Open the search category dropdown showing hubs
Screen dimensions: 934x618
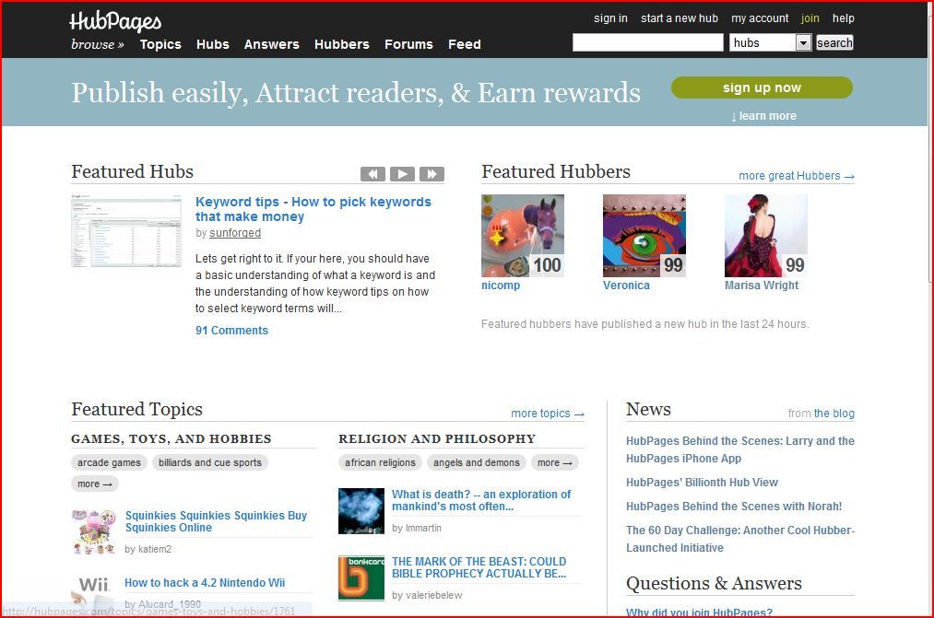point(771,42)
